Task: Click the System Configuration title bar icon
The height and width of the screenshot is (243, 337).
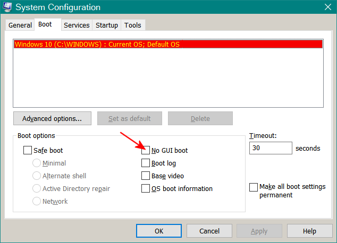Action: pyautogui.click(x=7, y=7)
